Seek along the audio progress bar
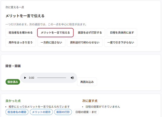The height and width of the screenshot is (117, 162). [52, 78]
